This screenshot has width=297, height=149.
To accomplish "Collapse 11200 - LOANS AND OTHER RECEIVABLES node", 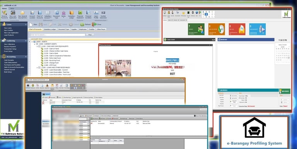I will (37, 68).
